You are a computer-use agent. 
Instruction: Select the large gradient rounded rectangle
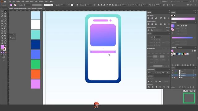point(103,35)
